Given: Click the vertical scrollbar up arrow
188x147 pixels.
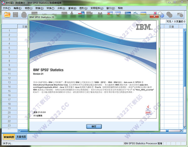Looking at the screenshot, I should pos(185,30).
